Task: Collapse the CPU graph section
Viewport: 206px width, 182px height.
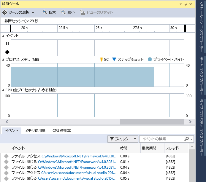Action: coord(3,90)
